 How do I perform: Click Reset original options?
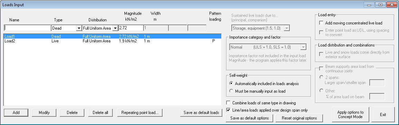click(x=299, y=118)
